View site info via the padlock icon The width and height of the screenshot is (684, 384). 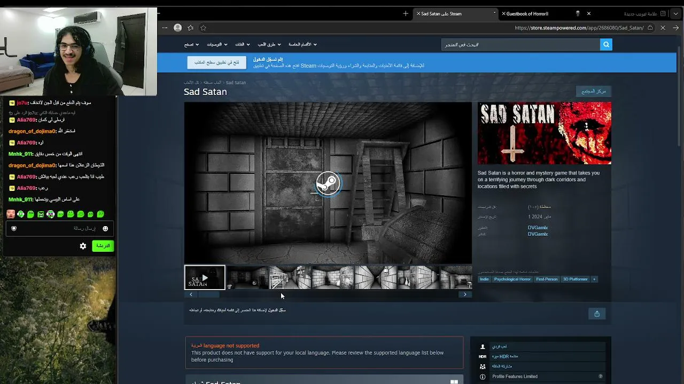(x=650, y=28)
